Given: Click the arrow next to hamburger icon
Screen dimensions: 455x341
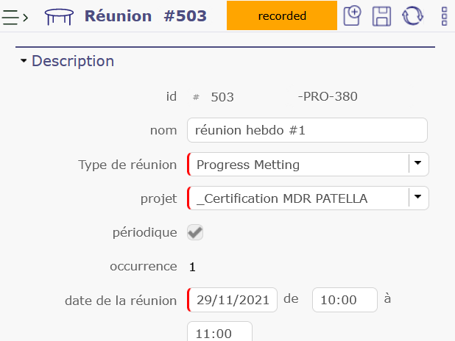Looking at the screenshot, I should (26, 15).
